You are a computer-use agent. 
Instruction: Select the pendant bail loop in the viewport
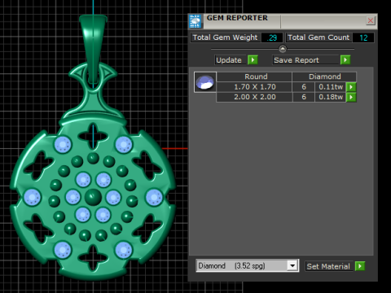pyautogui.click(x=93, y=49)
